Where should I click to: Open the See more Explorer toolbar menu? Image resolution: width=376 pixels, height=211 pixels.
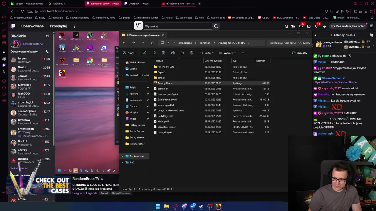244,53
